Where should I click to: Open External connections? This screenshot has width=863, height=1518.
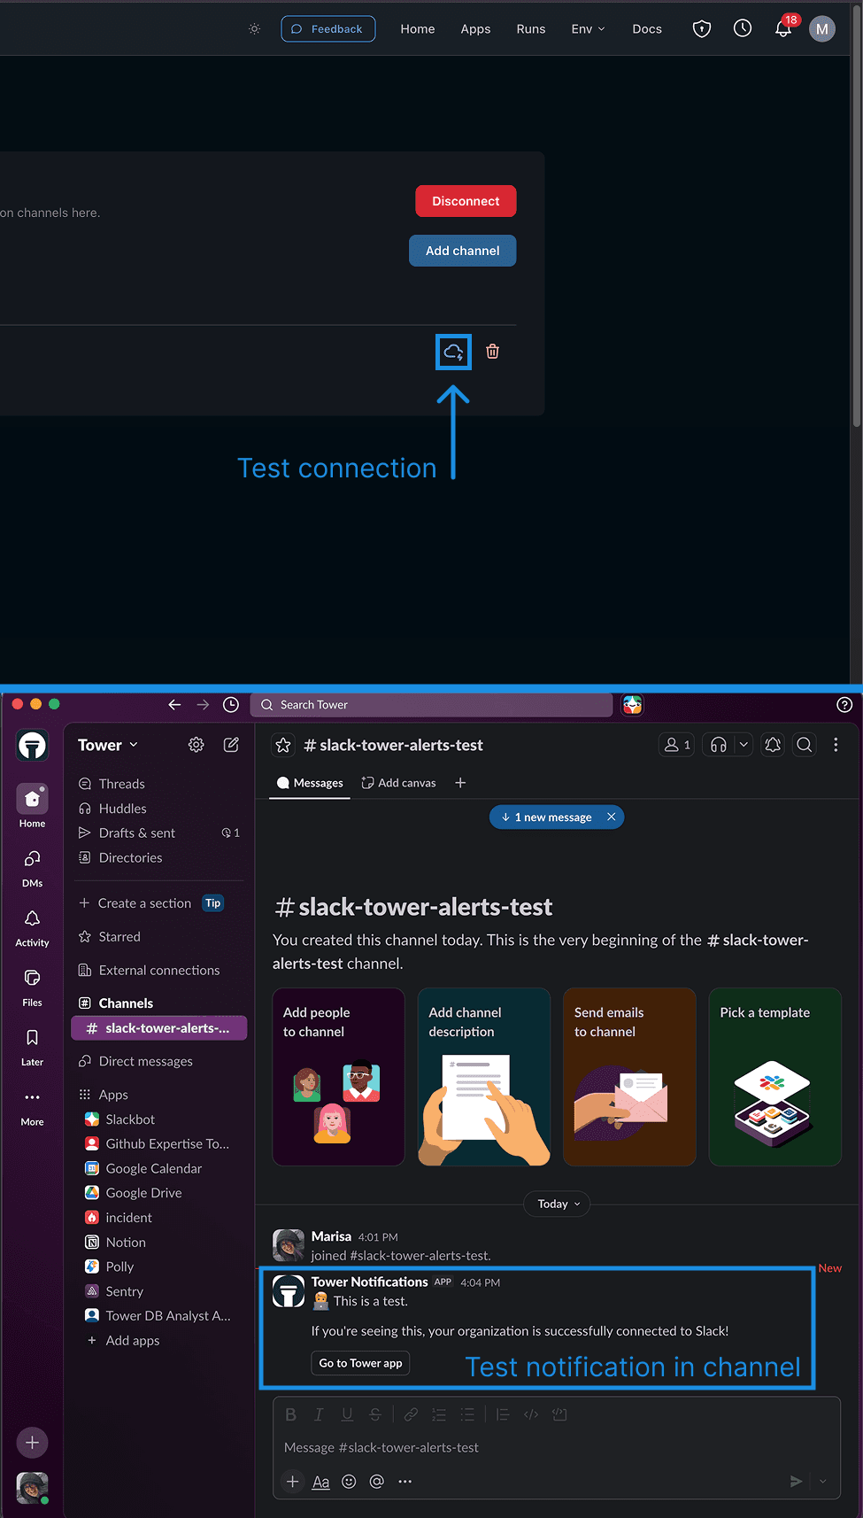(158, 971)
